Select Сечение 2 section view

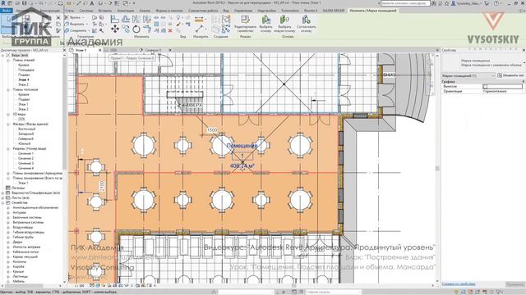[x=25, y=158]
